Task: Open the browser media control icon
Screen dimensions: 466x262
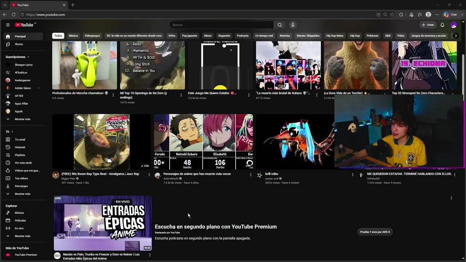Action: coord(411,15)
